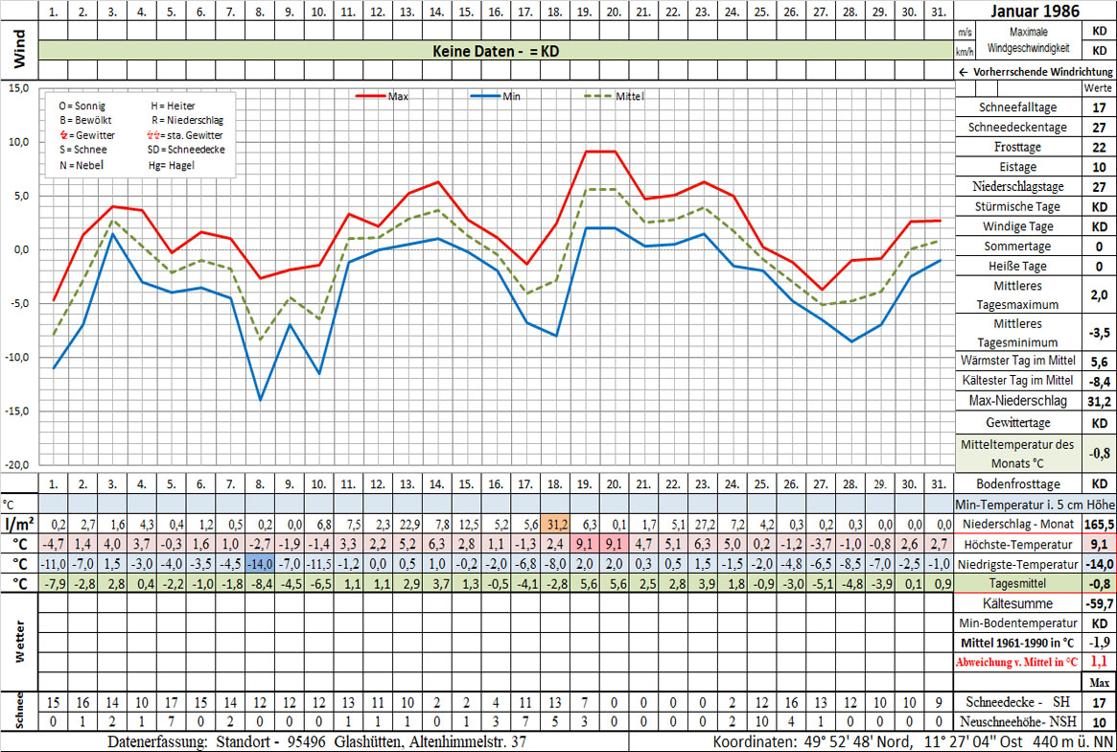The image size is (1117, 752).
Task: Click the Frosttage value 22
Action: click(x=1099, y=148)
